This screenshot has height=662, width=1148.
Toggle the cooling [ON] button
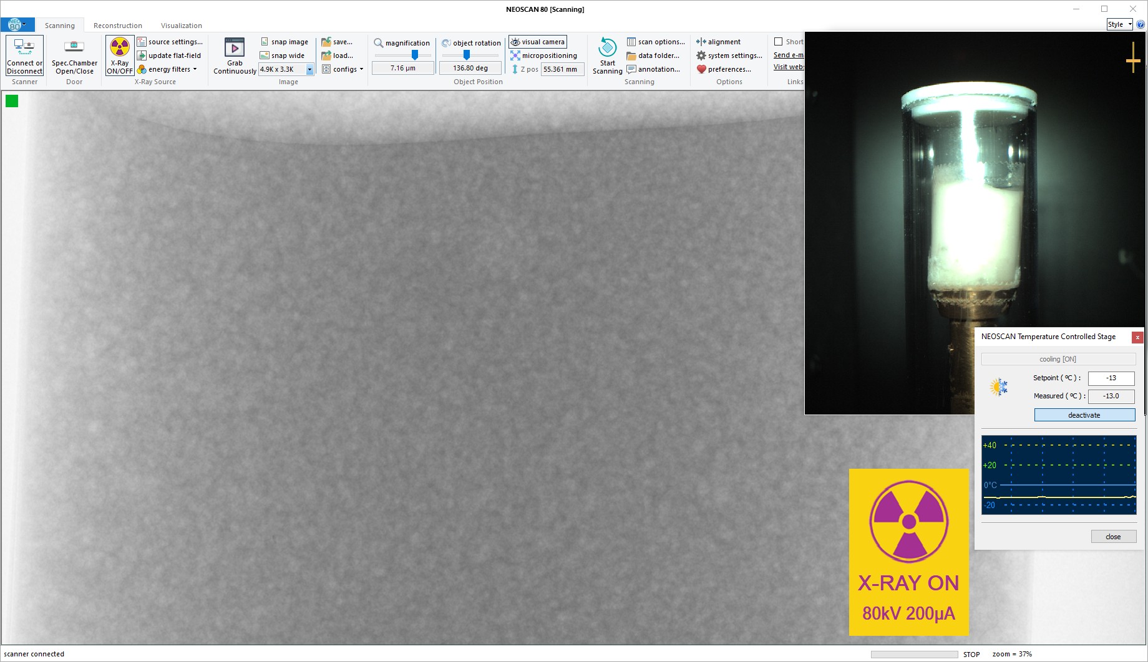tap(1058, 359)
